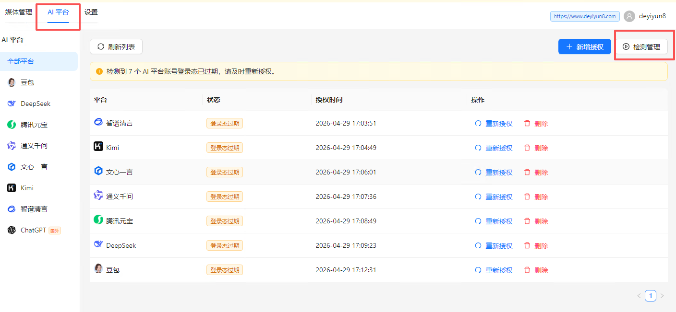Click the 豆包 avatar in table row
This screenshot has width=676, height=312.
point(98,269)
